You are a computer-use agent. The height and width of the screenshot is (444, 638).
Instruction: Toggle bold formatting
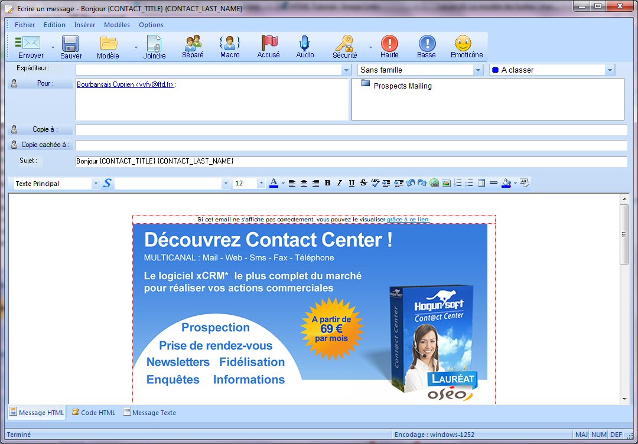327,184
